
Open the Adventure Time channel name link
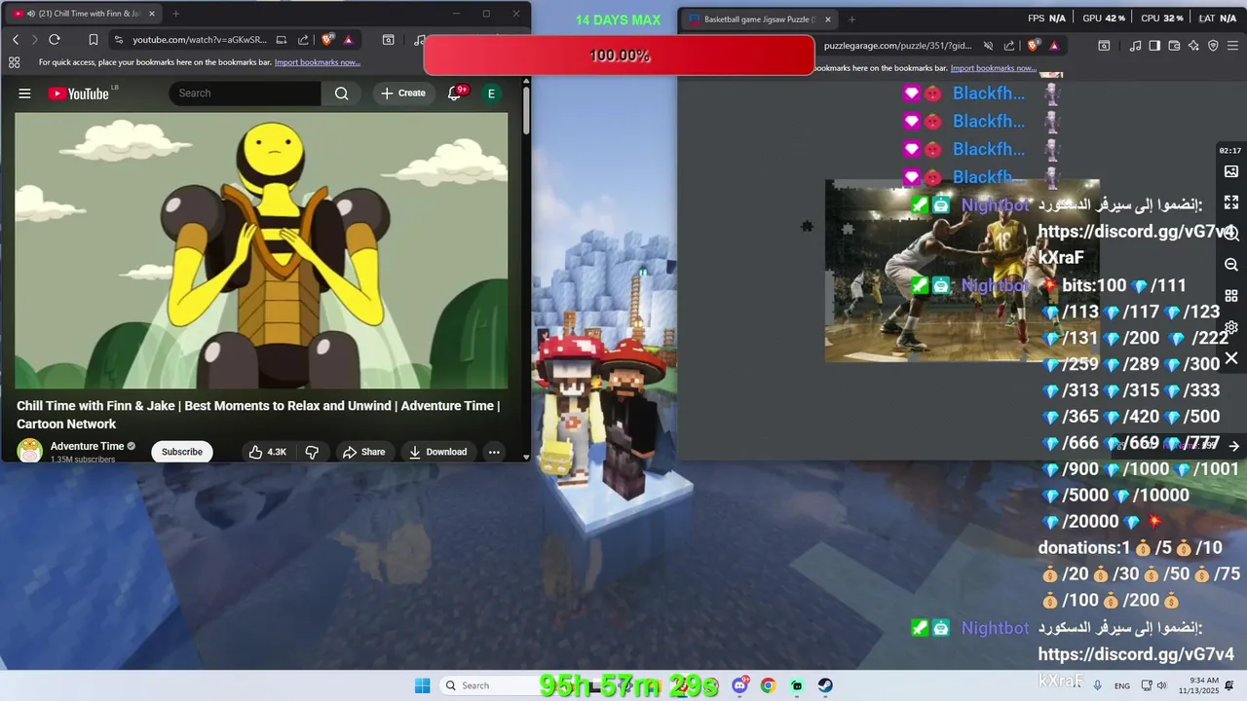(x=87, y=446)
